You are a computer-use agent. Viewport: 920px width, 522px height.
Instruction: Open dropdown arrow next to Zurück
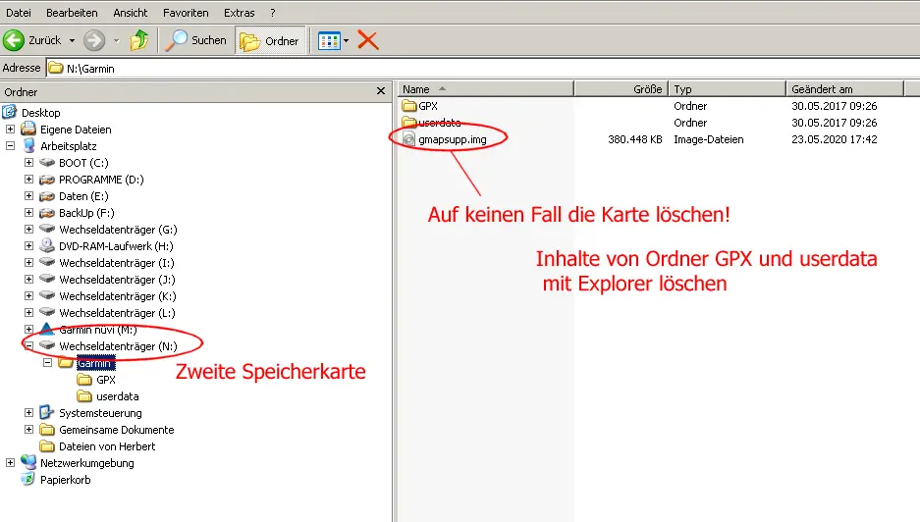pos(73,41)
